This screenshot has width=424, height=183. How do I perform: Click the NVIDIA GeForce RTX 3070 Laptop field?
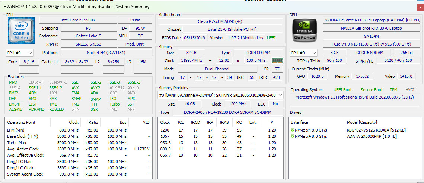(371, 28)
